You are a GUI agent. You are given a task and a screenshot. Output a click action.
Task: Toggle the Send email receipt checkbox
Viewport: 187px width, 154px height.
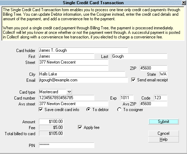tap(133, 80)
